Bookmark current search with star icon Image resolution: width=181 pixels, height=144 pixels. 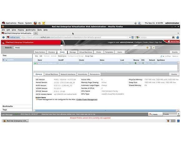point(147,48)
